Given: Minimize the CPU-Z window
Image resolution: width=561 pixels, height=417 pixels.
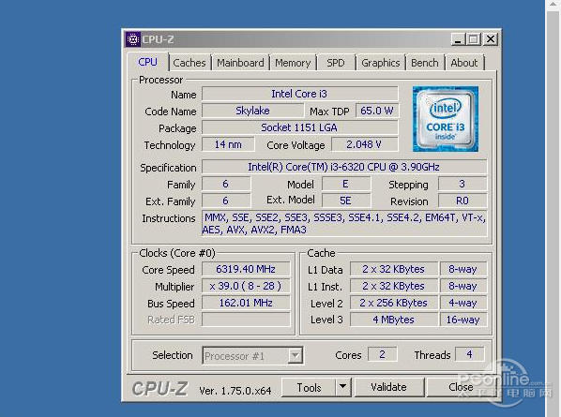Looking at the screenshot, I should (x=458, y=39).
